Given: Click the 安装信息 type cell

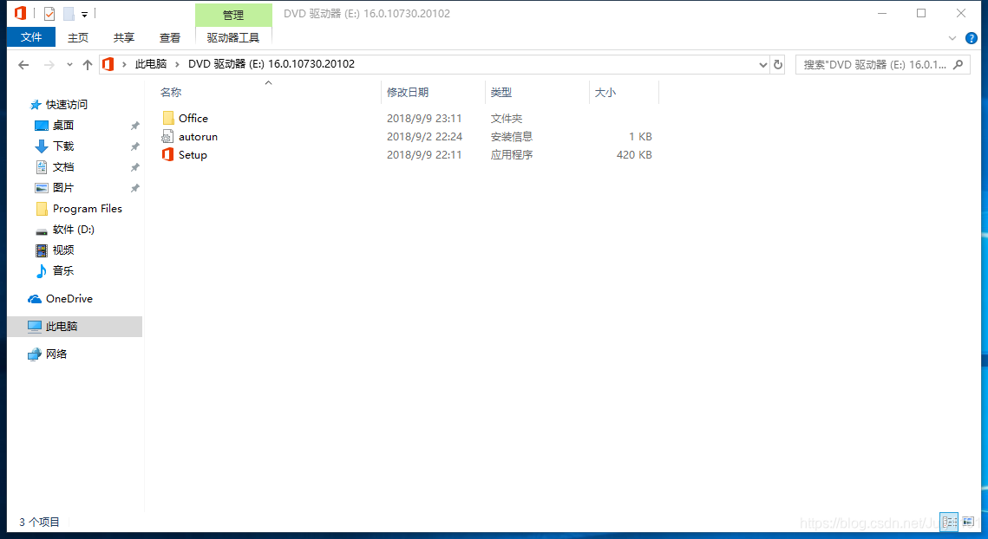Looking at the screenshot, I should pyautogui.click(x=512, y=136).
